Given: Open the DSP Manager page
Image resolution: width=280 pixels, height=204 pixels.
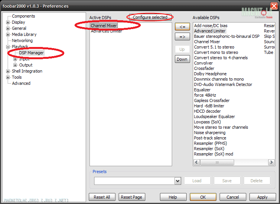Looking at the screenshot, I should [x=31, y=53].
